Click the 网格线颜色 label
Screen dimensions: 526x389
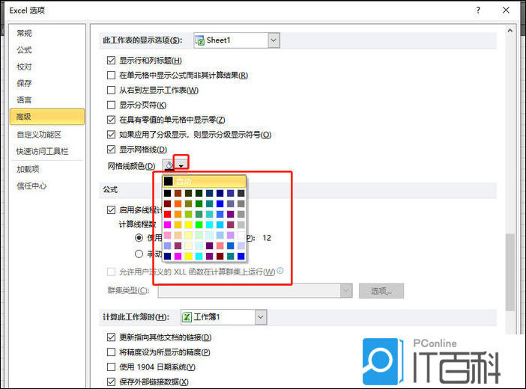coord(132,166)
